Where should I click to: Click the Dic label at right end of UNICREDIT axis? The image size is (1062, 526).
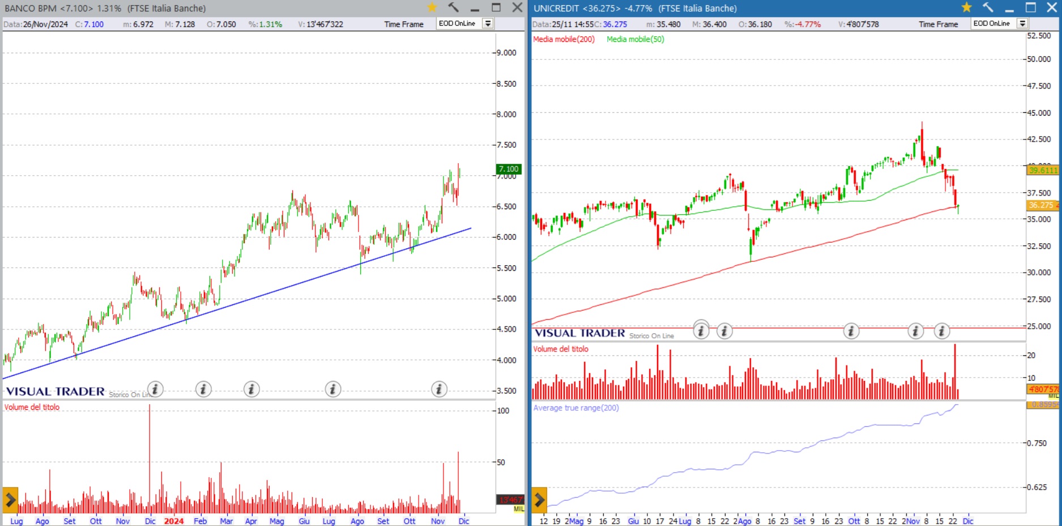point(968,521)
